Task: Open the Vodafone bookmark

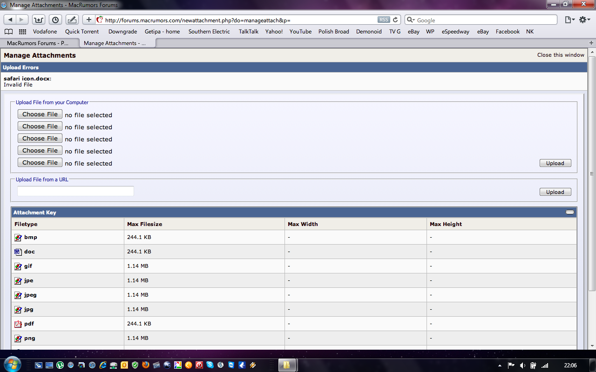Action: tap(45, 32)
